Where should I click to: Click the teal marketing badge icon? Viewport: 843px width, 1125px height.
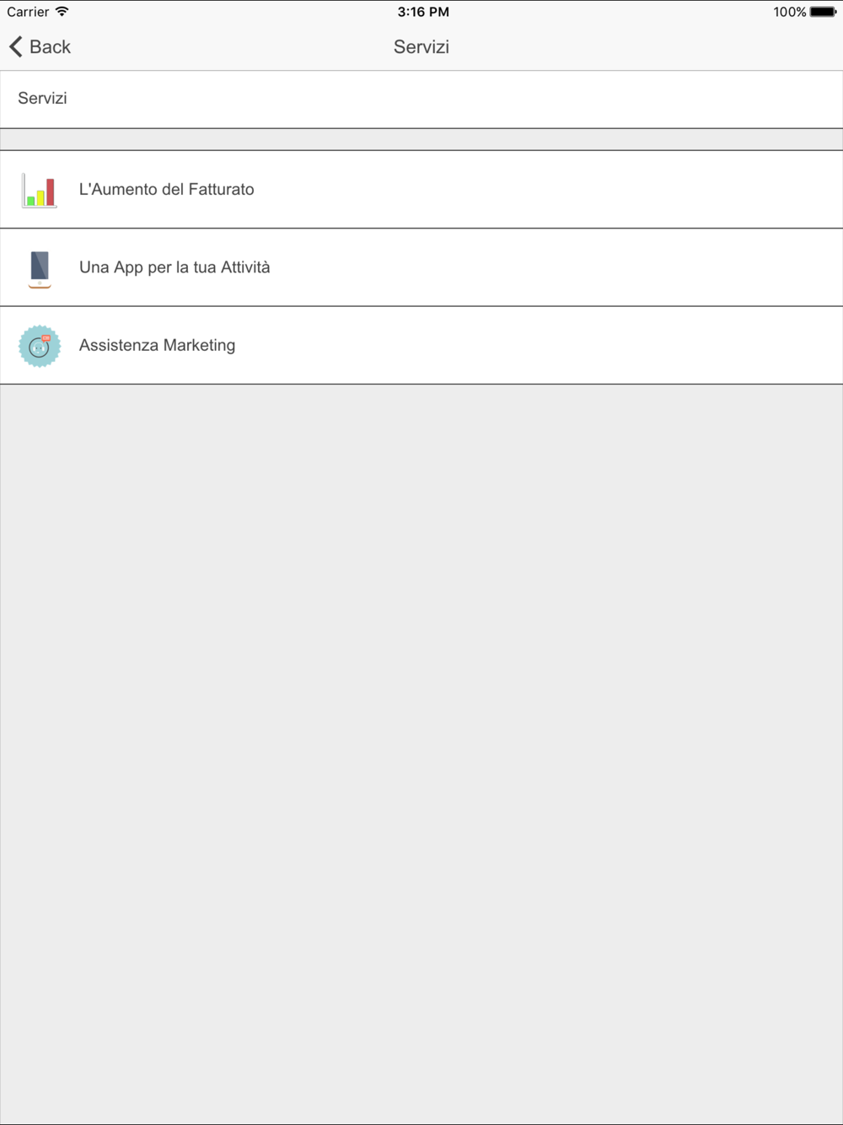[x=40, y=346]
